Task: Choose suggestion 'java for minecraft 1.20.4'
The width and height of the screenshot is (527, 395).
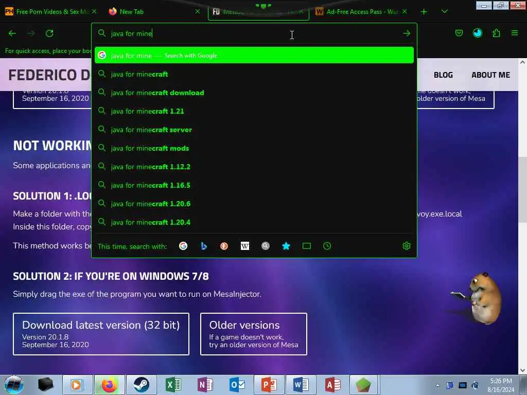Action: 254,222
